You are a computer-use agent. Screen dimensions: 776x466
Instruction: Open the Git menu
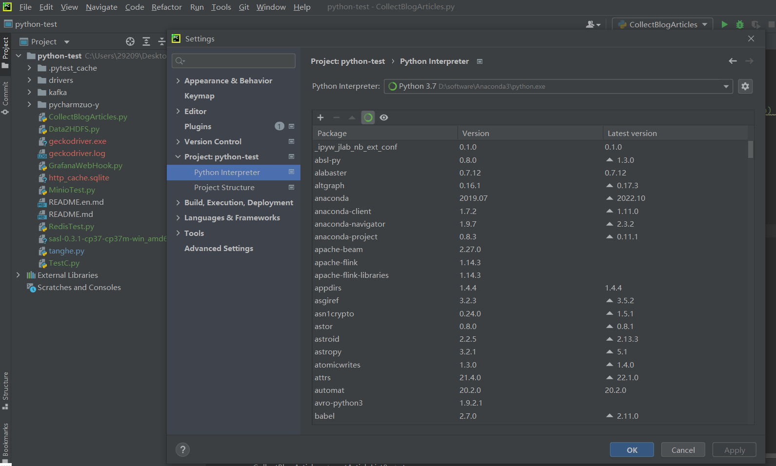click(244, 7)
